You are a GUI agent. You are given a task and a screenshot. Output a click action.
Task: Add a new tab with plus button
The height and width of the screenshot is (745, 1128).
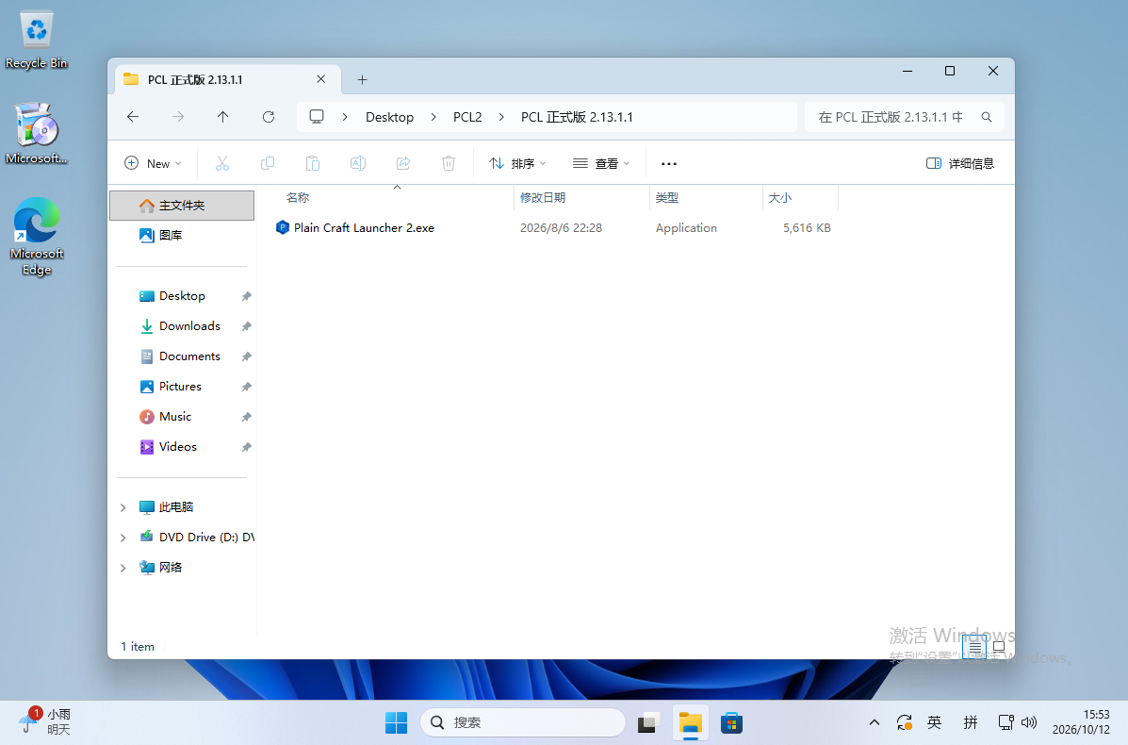(363, 79)
